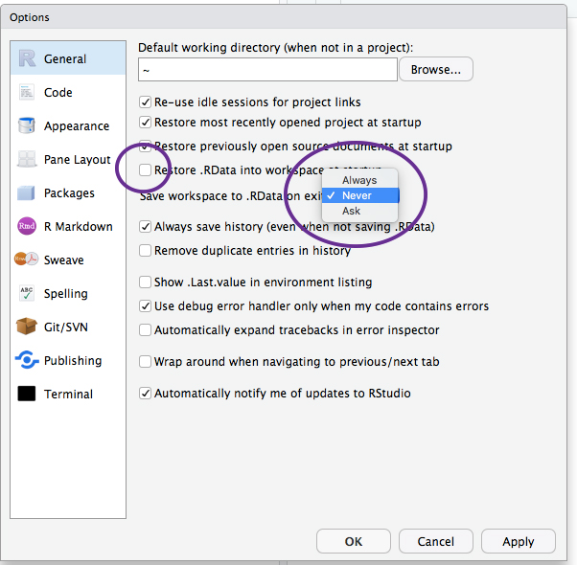Select Ask option in dropdown list
Viewport: 577px width, 565px height.
point(352,211)
